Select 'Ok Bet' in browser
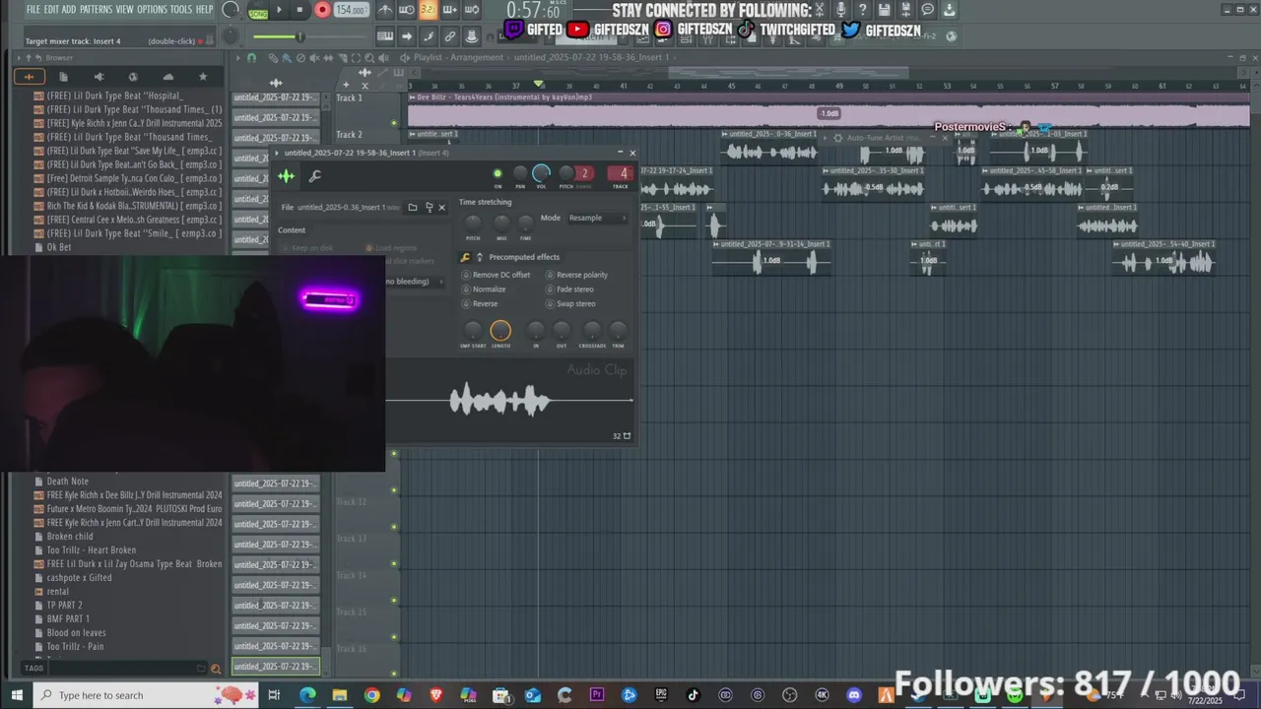 tap(59, 247)
